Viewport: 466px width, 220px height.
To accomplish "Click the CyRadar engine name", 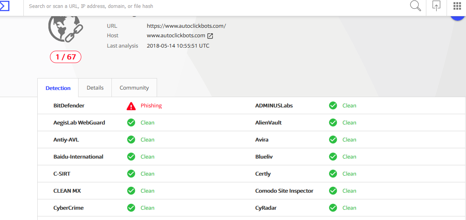I will point(266,208).
